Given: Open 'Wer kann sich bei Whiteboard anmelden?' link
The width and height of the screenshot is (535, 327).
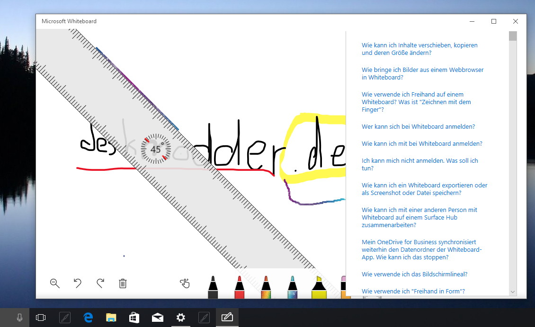Looking at the screenshot, I should (x=419, y=126).
